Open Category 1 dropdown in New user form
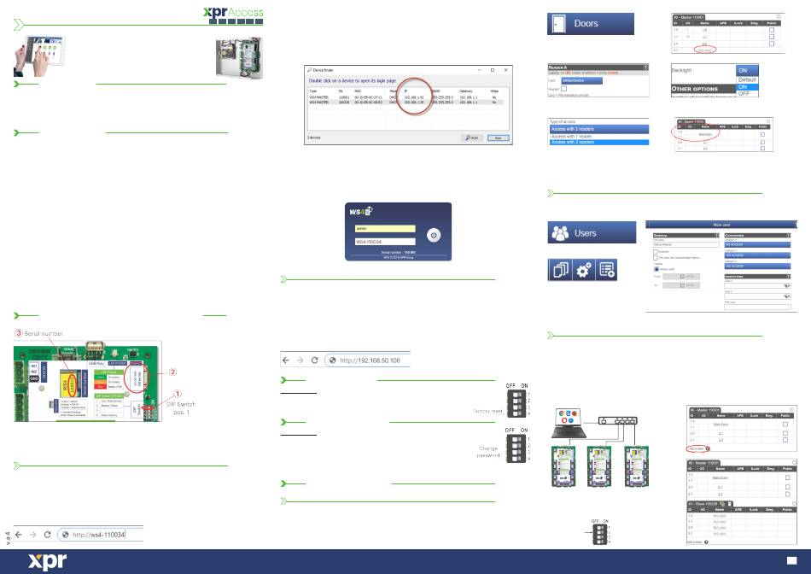The width and height of the screenshot is (811, 574). (x=757, y=244)
